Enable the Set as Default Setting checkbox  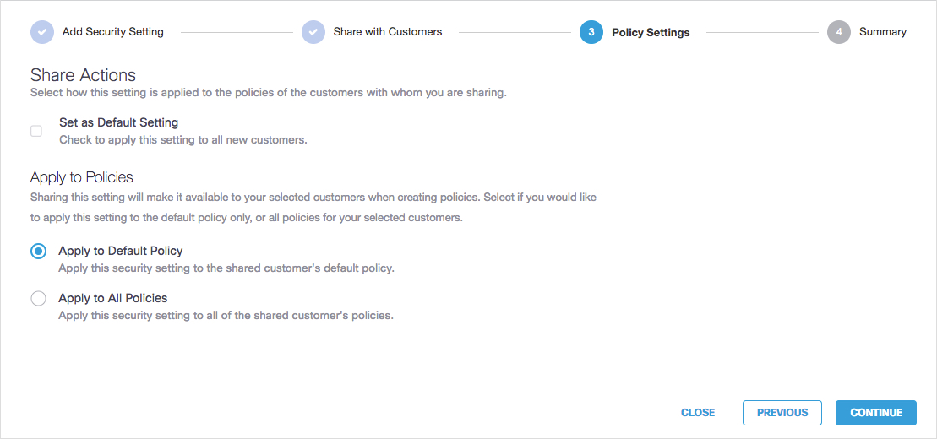(x=36, y=131)
